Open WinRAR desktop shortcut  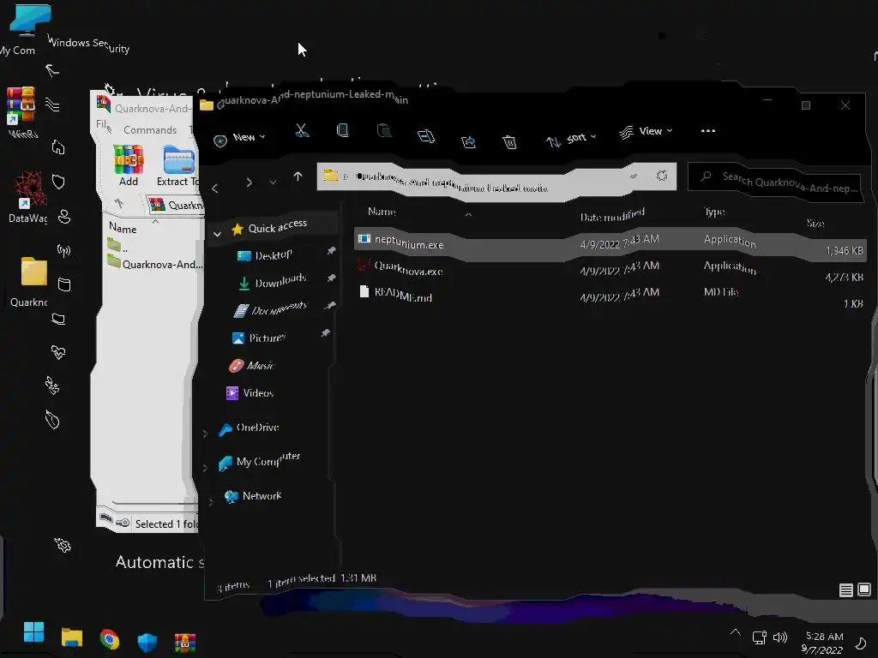21,112
